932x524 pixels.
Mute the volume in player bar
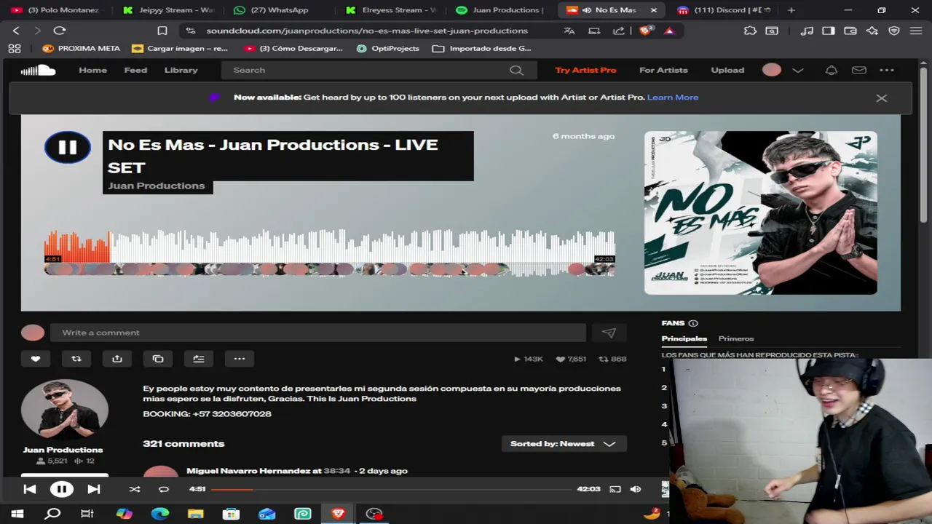click(x=636, y=489)
